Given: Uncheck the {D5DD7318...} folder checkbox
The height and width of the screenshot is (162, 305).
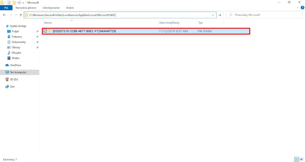Looking at the screenshot, I should [45, 31].
